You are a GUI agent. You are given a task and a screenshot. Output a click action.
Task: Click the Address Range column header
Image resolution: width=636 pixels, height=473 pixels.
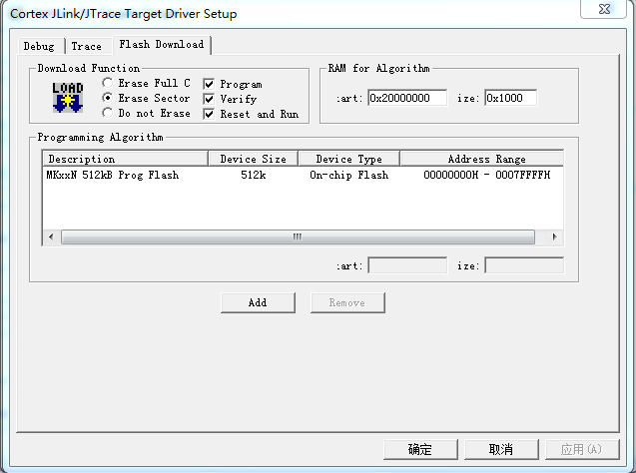pos(482,159)
